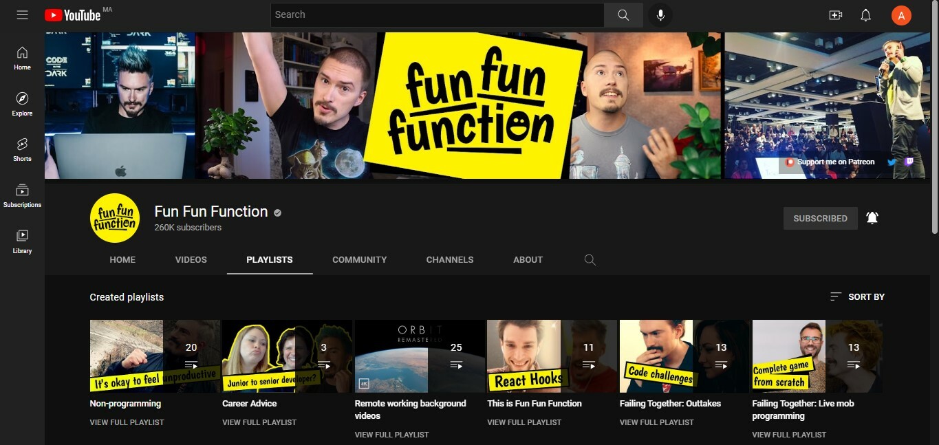Open the SORT BY dropdown
The height and width of the screenshot is (445, 939).
click(856, 296)
